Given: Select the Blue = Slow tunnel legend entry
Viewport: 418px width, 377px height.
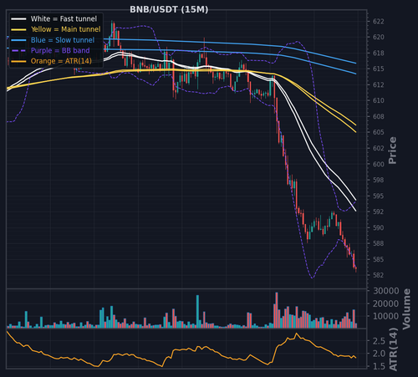Looking at the screenshot, I should [x=53, y=40].
